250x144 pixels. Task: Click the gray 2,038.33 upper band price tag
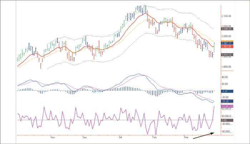227,29
